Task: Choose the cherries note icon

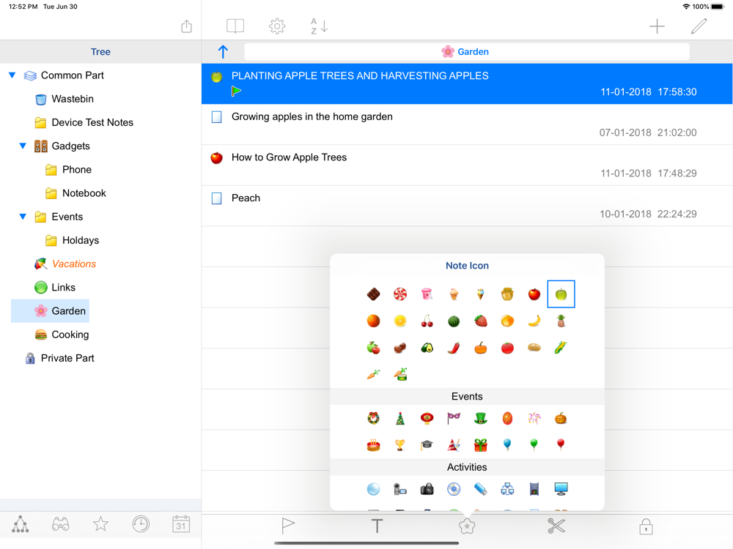Action: coord(427,321)
